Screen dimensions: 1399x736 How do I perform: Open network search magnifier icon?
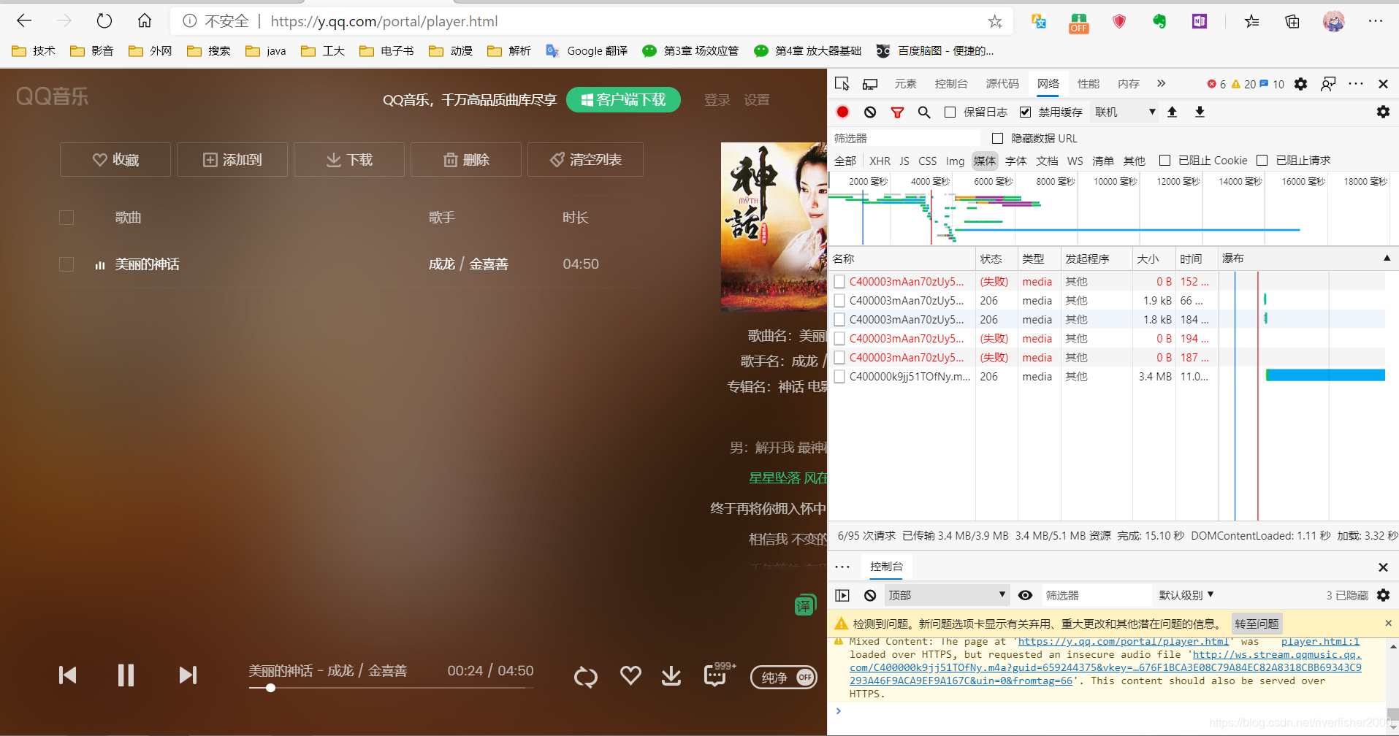[x=924, y=112]
